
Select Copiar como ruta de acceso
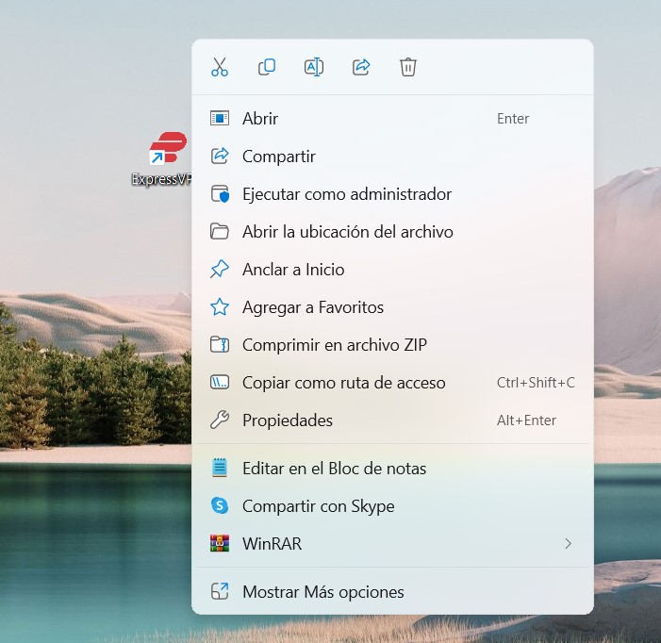[x=392, y=383]
